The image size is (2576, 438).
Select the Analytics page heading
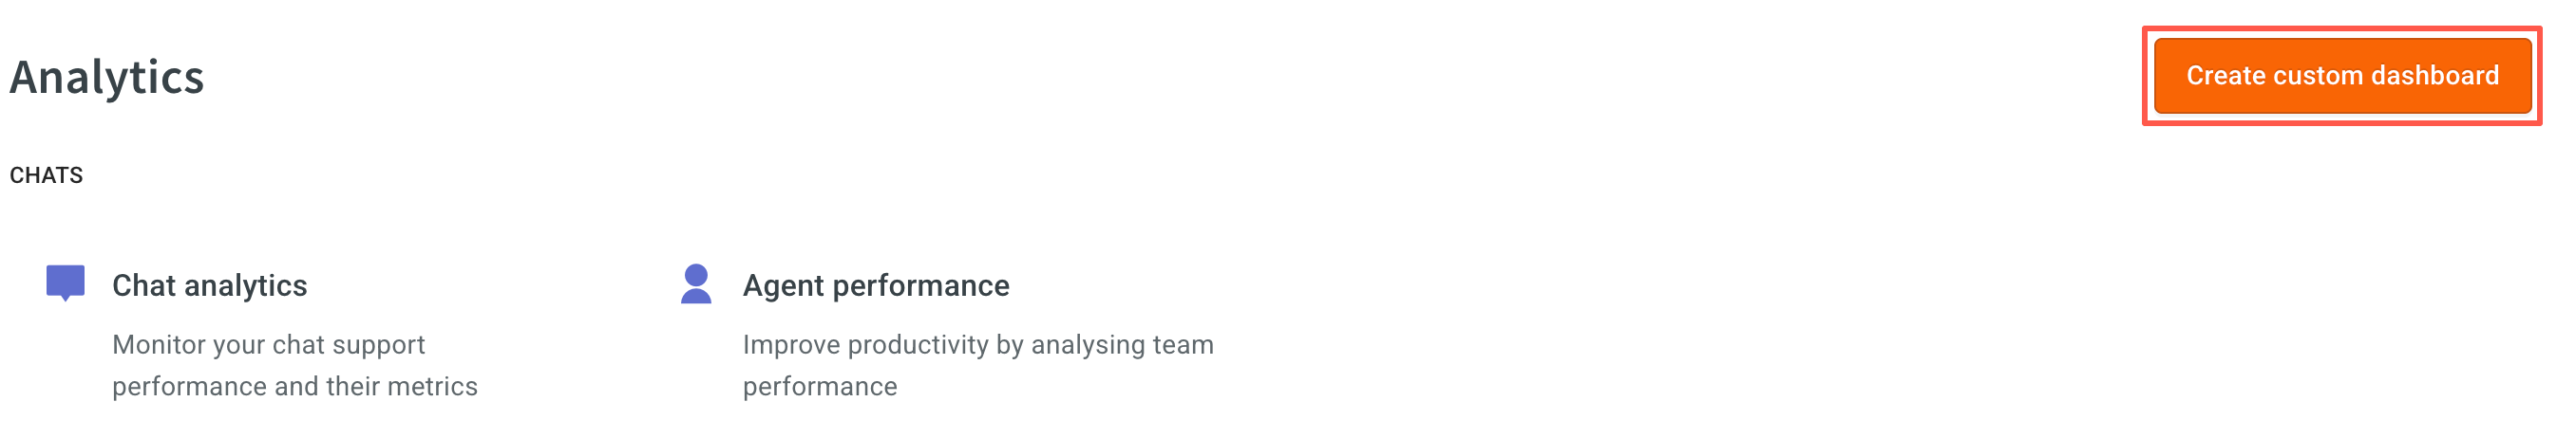(x=107, y=77)
